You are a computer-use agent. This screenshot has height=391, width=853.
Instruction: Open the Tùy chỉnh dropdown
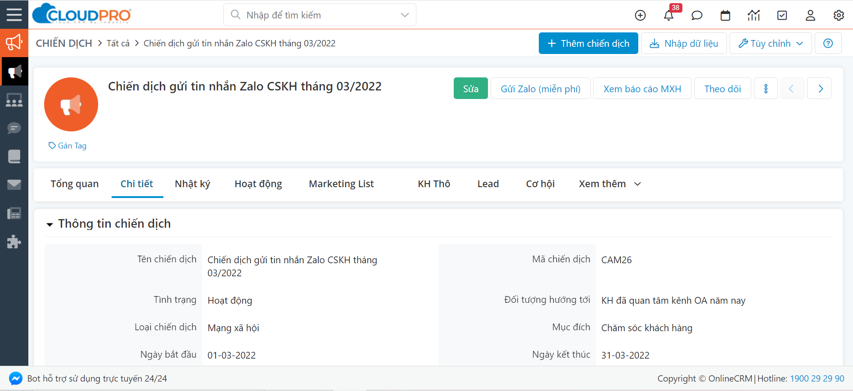pos(770,43)
